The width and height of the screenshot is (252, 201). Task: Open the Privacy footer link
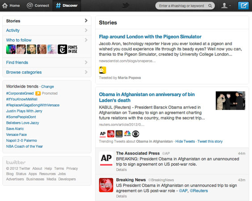72,168
